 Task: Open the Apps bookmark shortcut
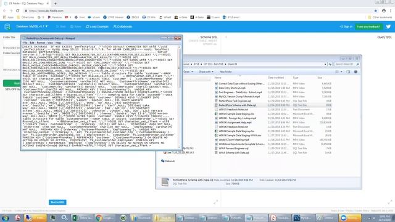pos(9,17)
